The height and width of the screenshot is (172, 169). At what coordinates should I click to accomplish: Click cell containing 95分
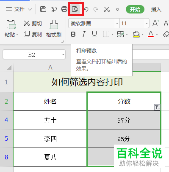pos(124,139)
